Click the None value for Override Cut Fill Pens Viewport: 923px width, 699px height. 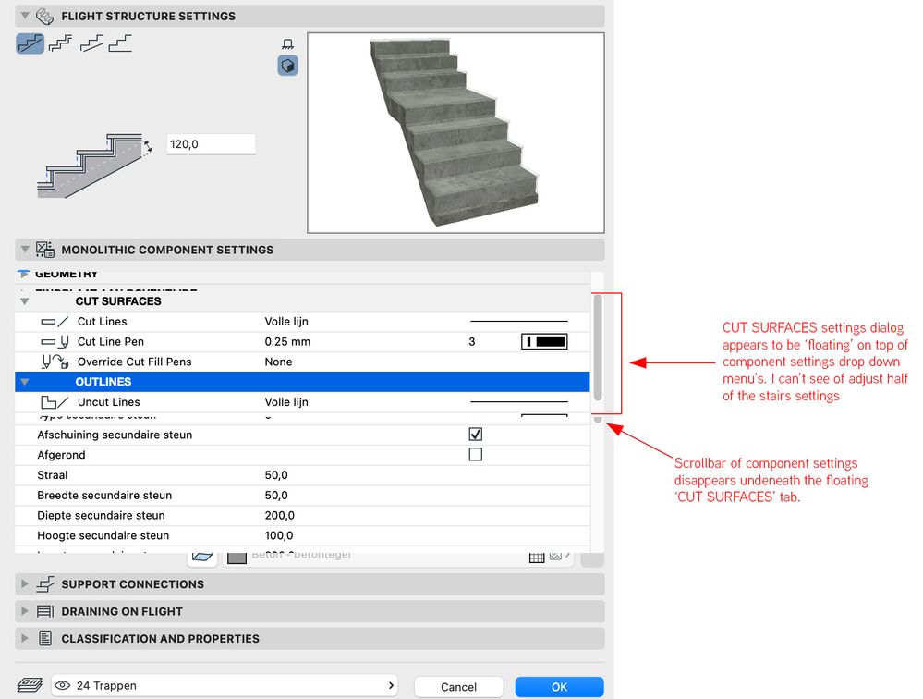point(278,362)
